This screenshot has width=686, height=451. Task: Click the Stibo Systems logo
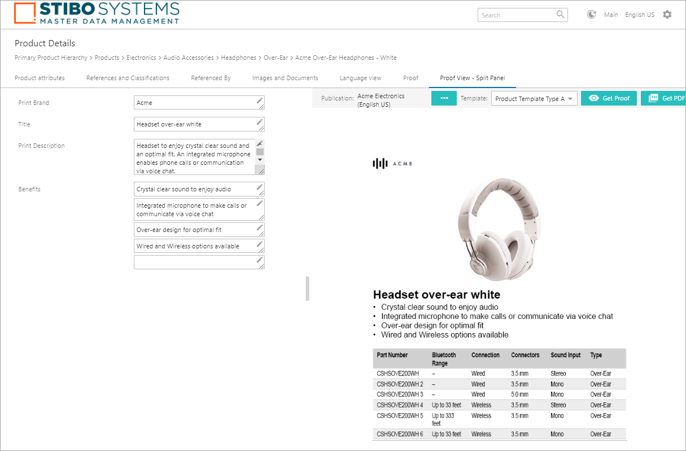pos(97,14)
